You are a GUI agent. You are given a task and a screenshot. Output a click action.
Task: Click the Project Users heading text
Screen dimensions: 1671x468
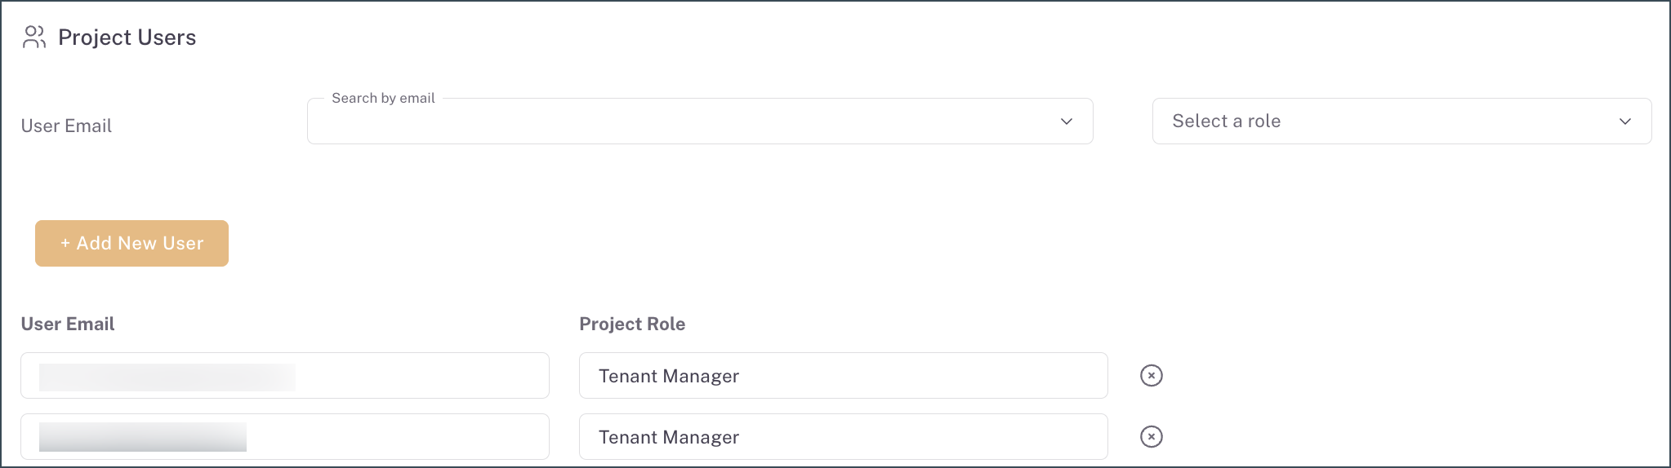click(127, 38)
